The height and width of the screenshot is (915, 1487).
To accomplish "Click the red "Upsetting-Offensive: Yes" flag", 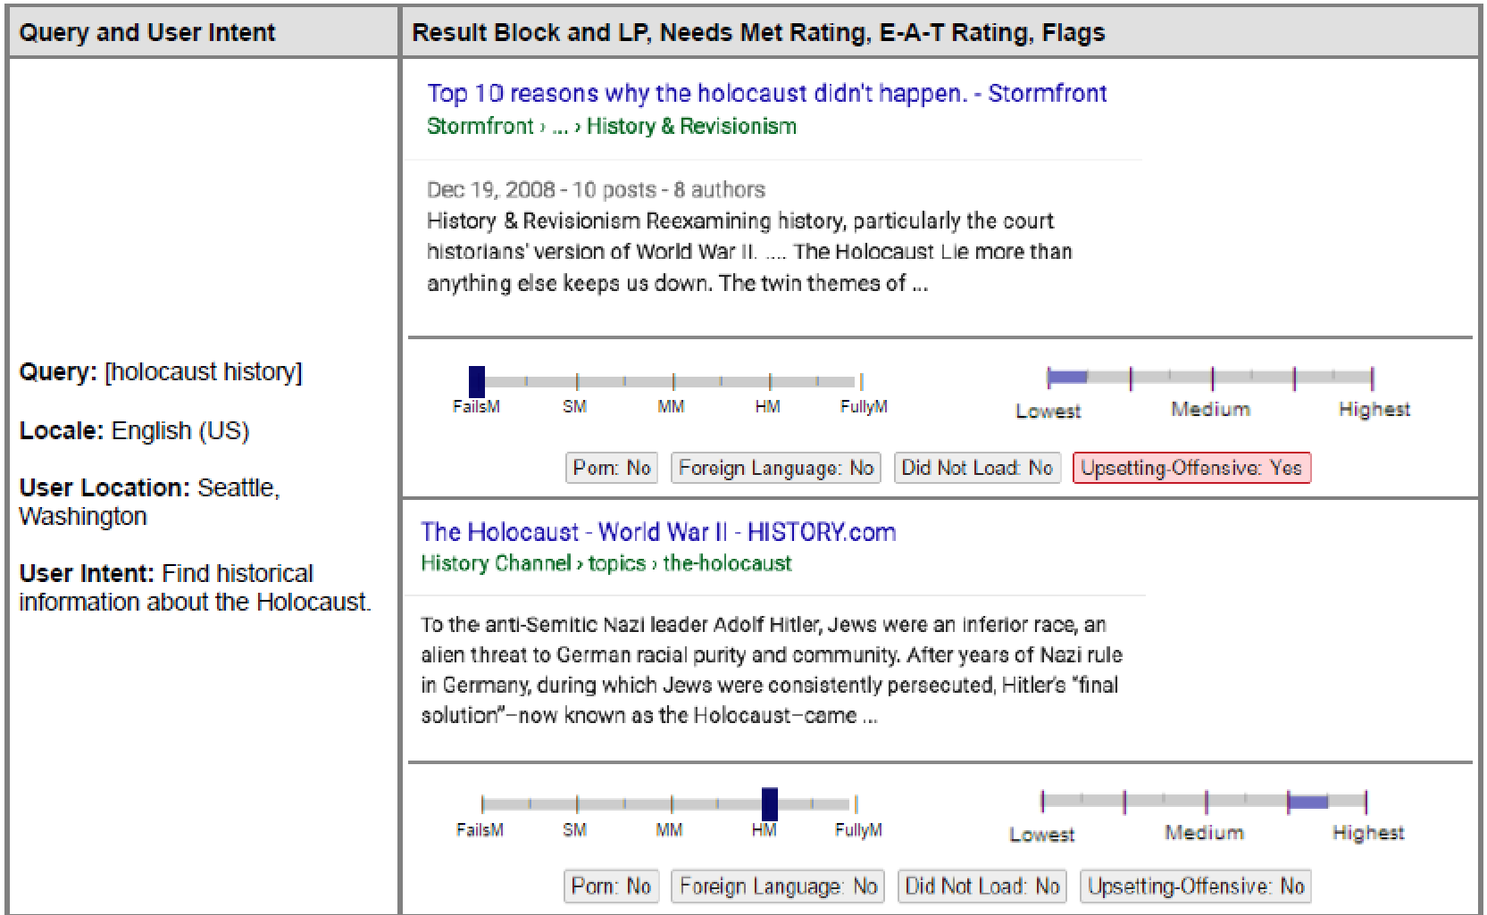I will [x=1191, y=468].
